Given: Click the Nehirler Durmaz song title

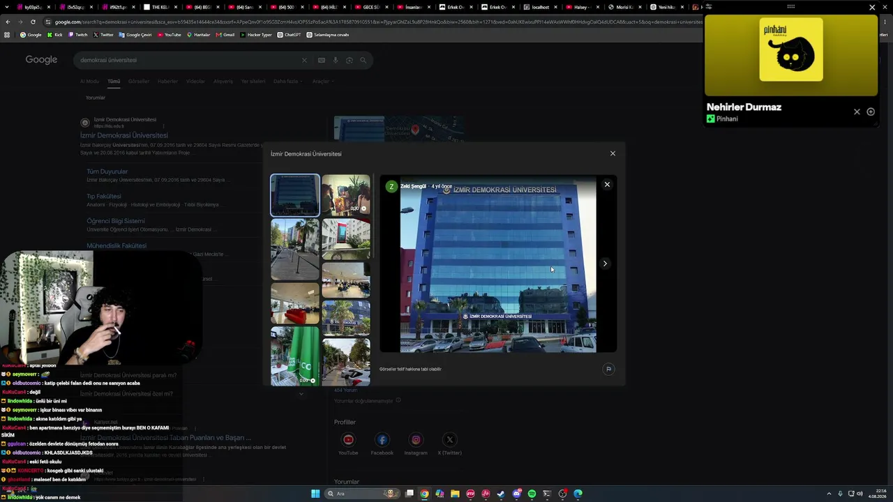Looking at the screenshot, I should click(744, 107).
